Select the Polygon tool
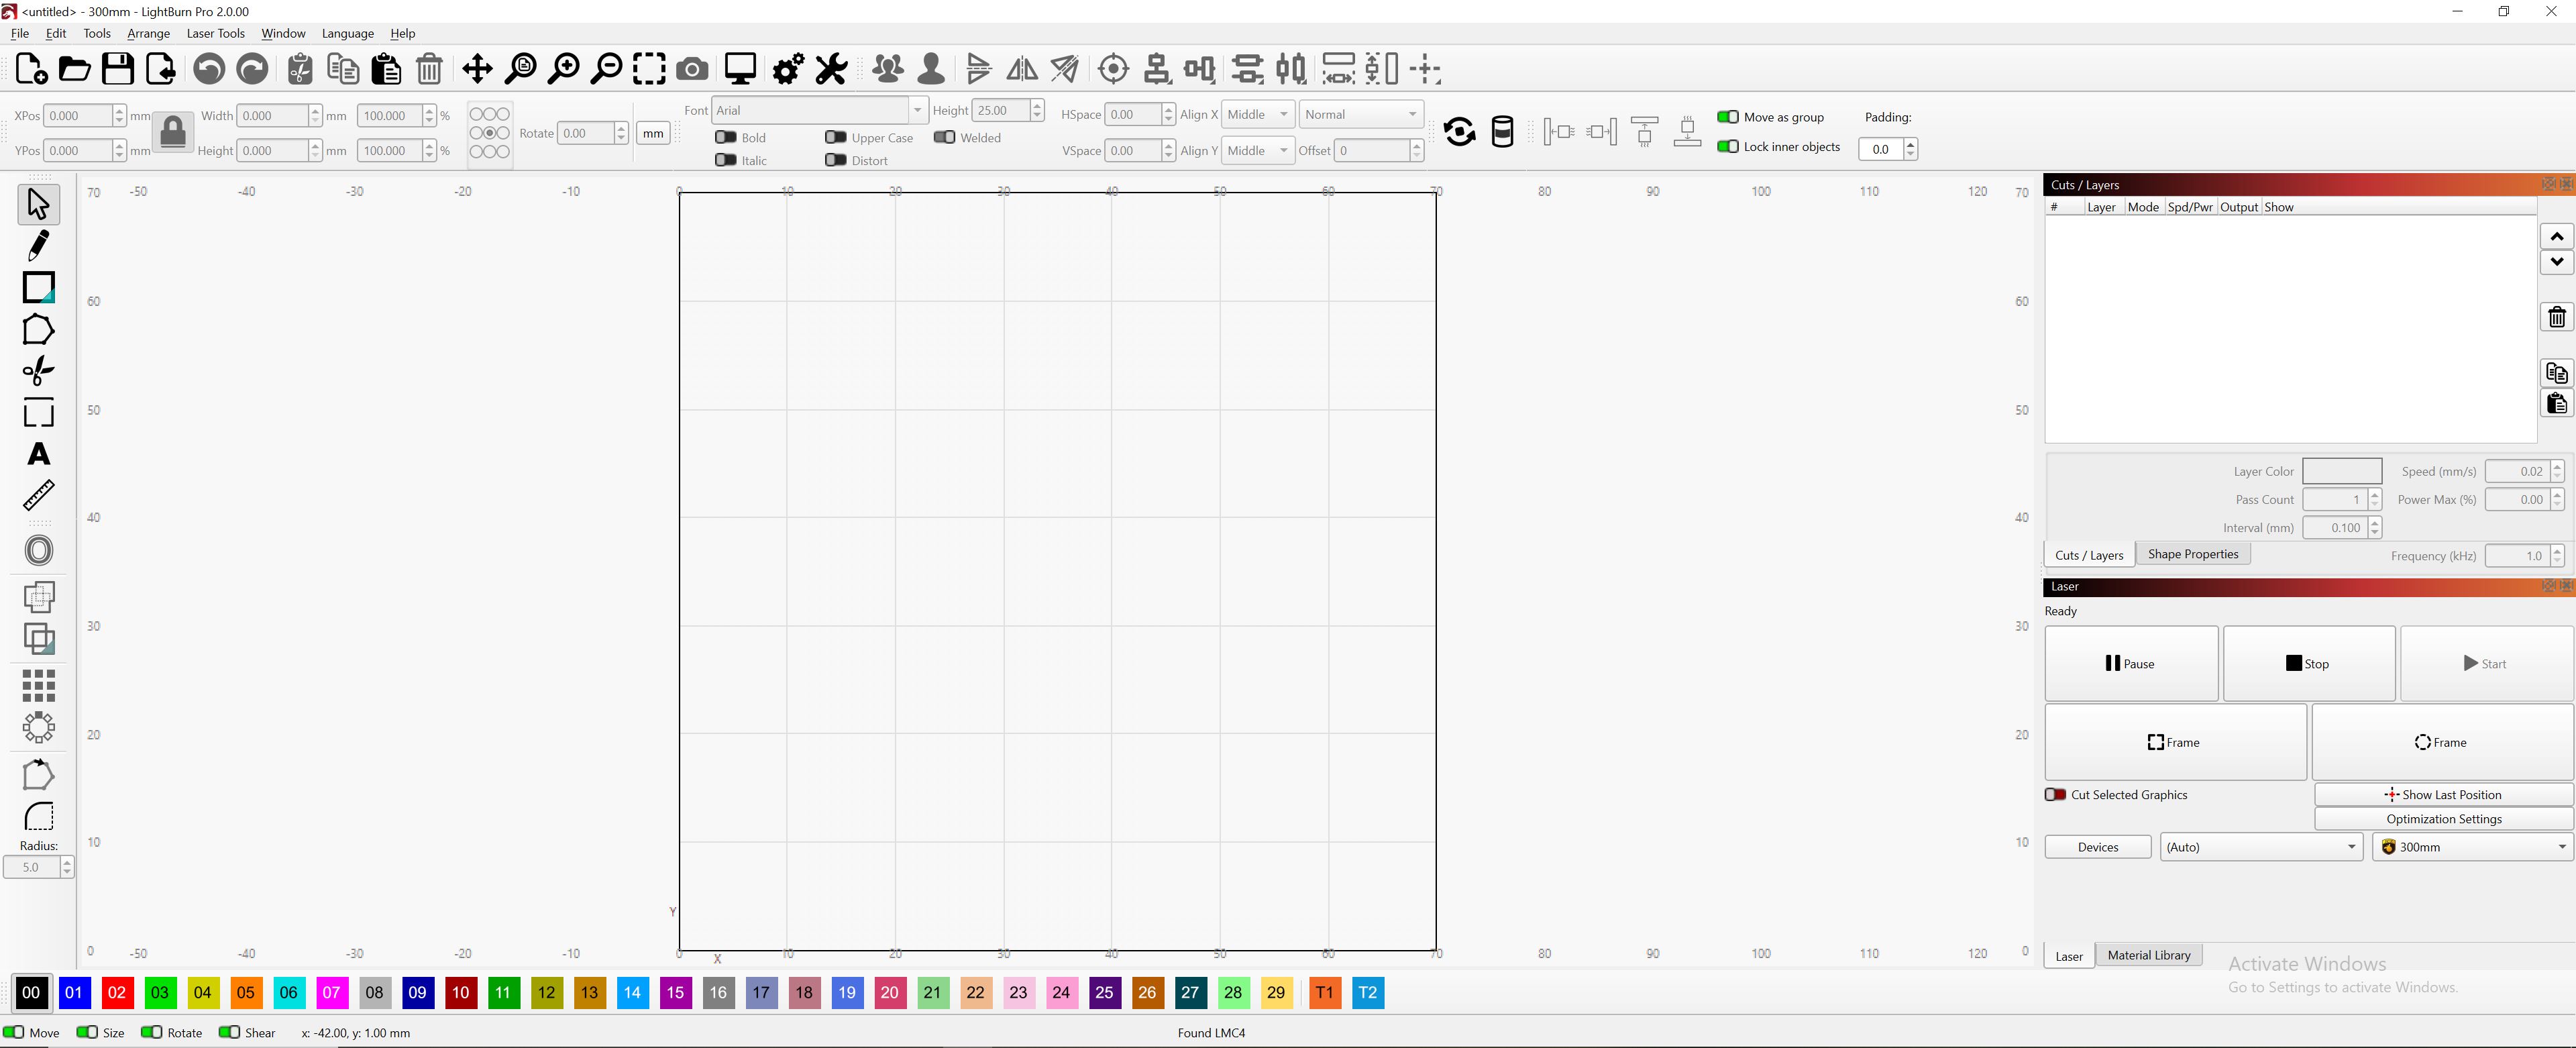This screenshot has height=1048, width=2576. [x=38, y=330]
